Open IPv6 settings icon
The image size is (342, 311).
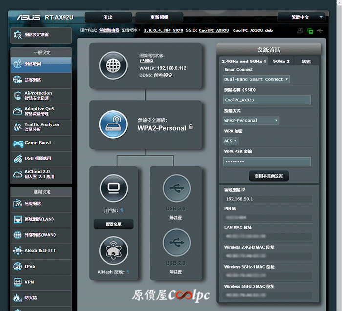(18, 266)
